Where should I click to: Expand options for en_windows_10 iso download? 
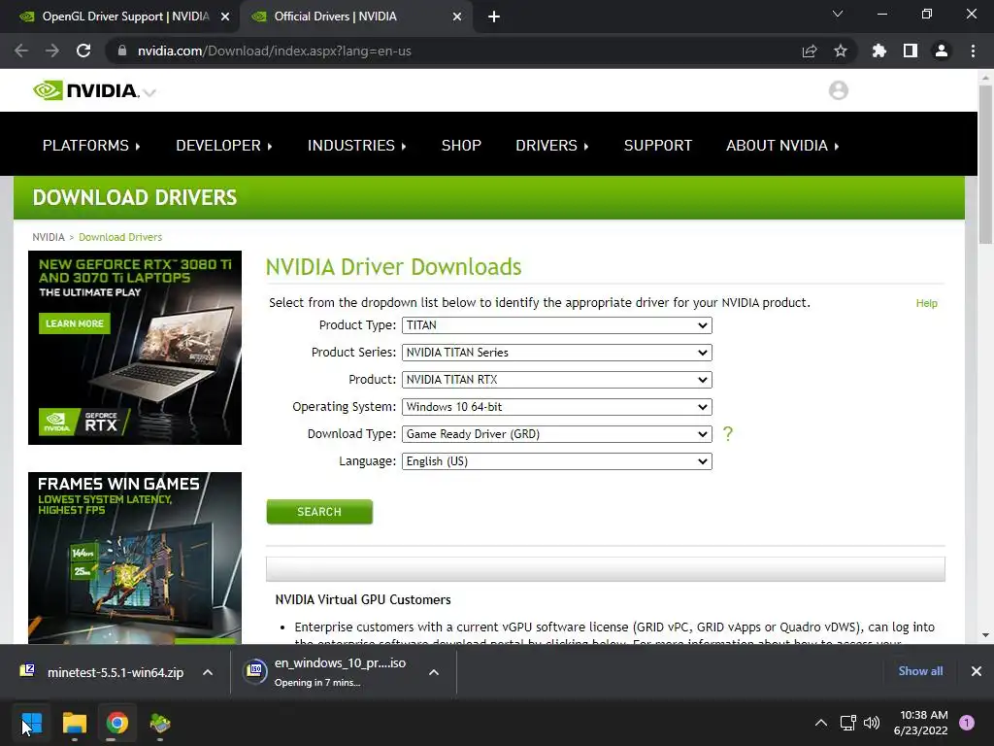pos(434,672)
